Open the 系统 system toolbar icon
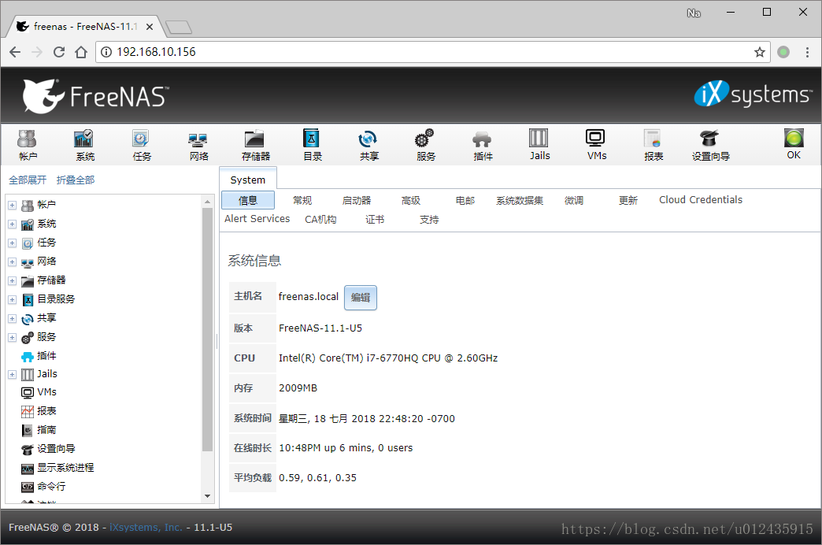The width and height of the screenshot is (822, 545). pos(84,144)
